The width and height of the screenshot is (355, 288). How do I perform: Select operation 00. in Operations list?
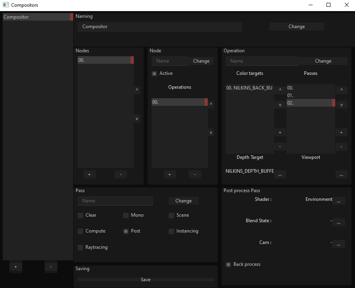[x=180, y=102]
